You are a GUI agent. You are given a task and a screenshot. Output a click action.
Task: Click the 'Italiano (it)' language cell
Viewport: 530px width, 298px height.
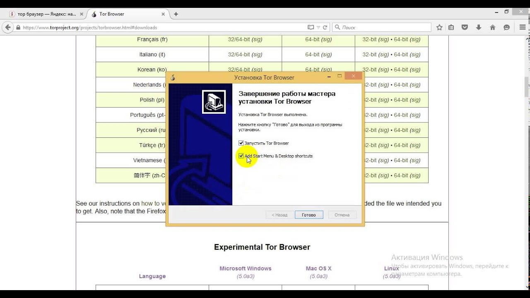pos(152,55)
